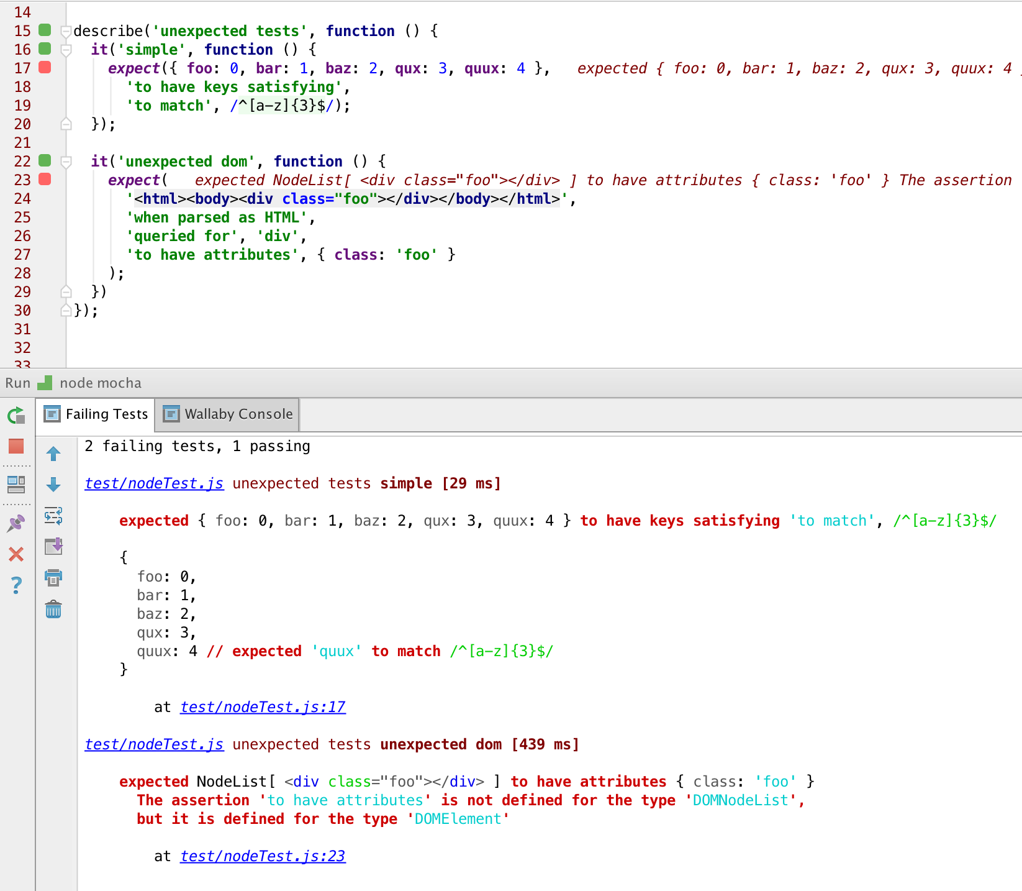Image resolution: width=1022 pixels, height=891 pixels.
Task: Click the pin tab icon
Action: pyautogui.click(x=16, y=523)
